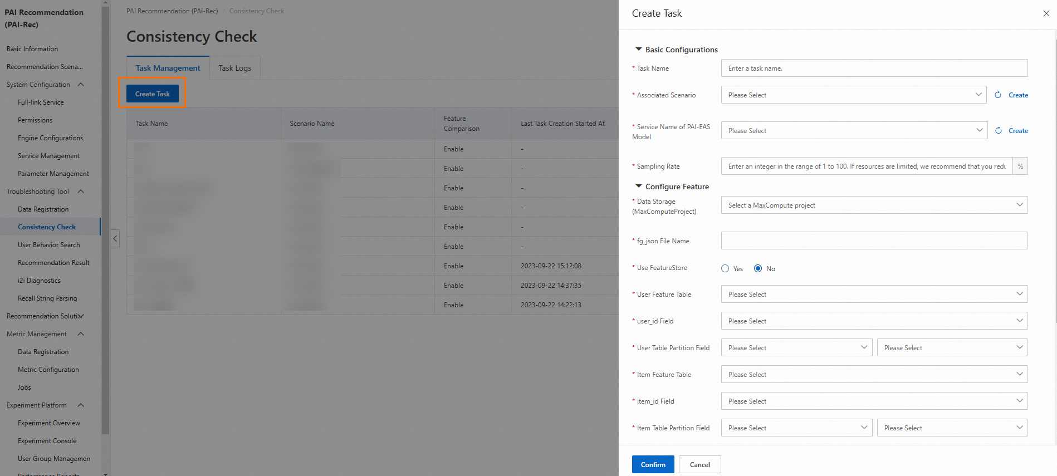Collapse the System Configuration menu group
1057x476 pixels.
pos(81,85)
